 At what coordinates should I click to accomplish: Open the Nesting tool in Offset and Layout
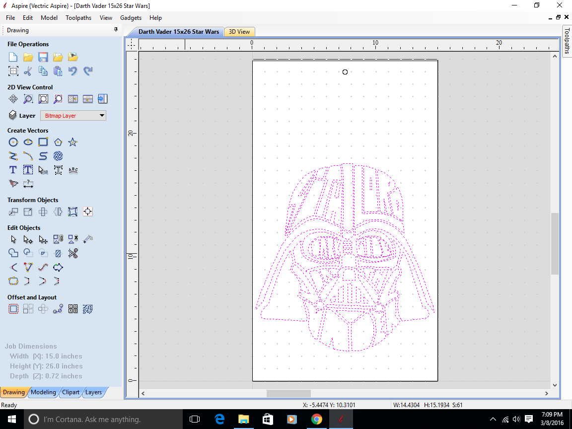(x=73, y=308)
